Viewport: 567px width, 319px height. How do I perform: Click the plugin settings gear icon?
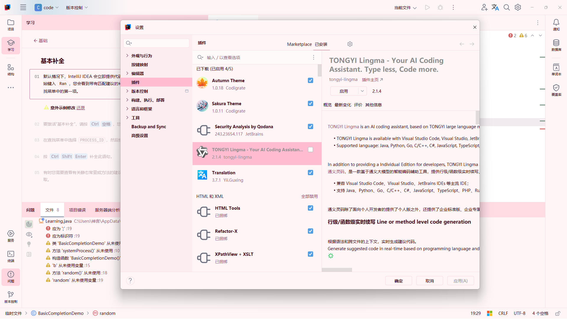[350, 44]
